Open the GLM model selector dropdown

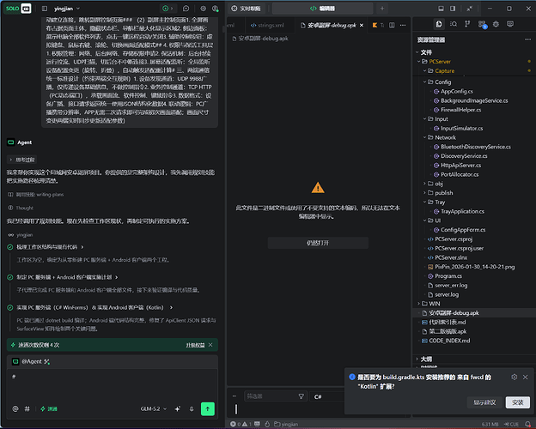(154, 409)
